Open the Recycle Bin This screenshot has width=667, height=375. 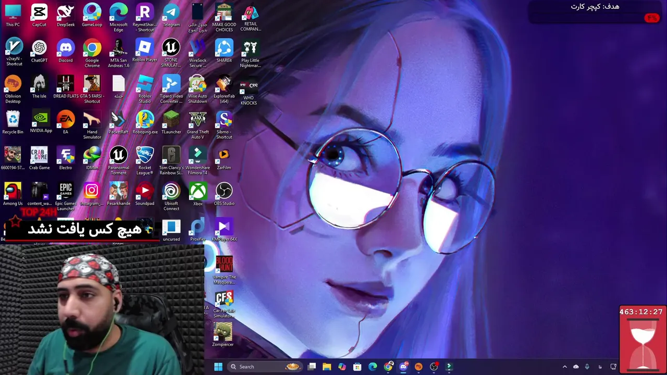tap(13, 123)
